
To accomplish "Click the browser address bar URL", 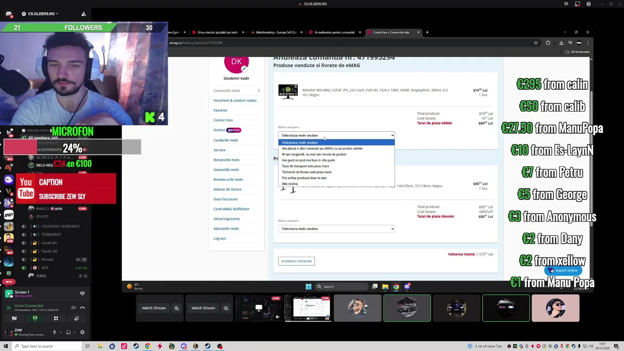I will 196,43.
